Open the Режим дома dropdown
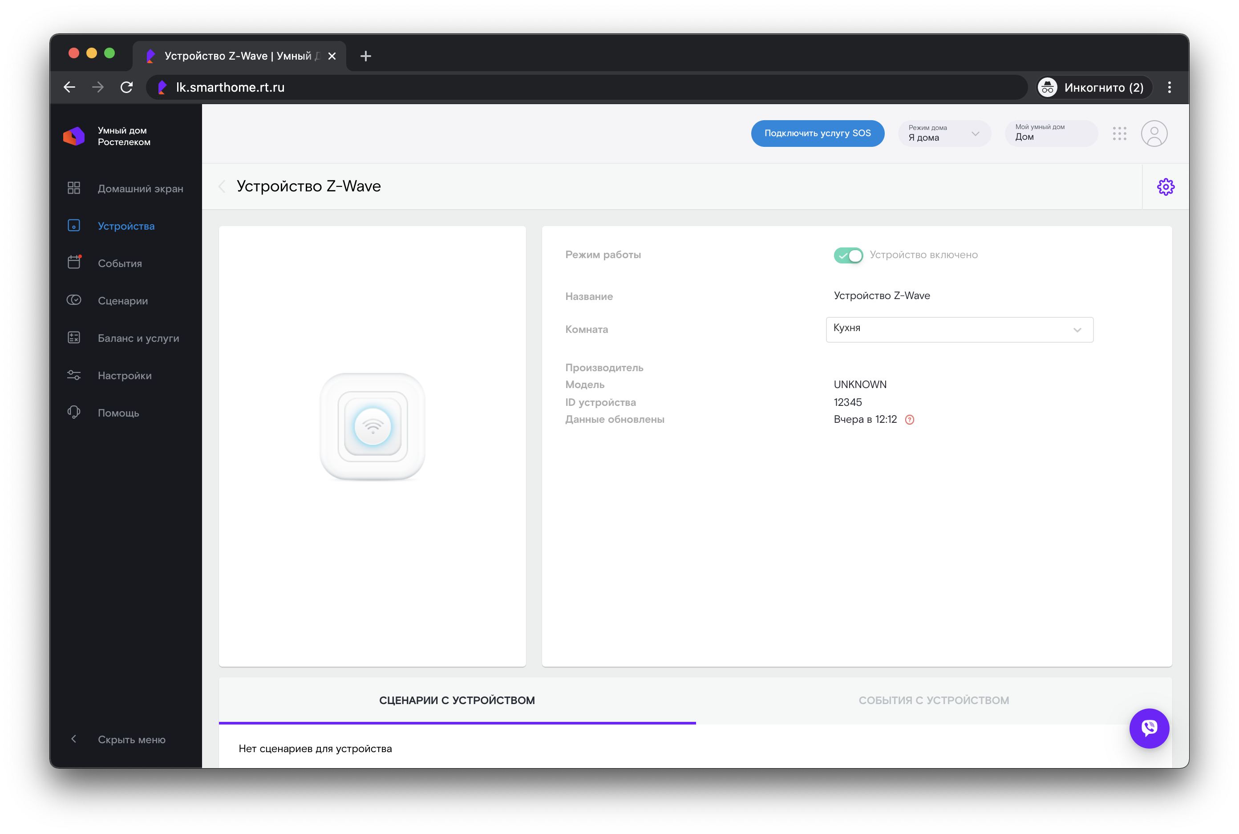Viewport: 1239px width, 834px height. pos(943,134)
